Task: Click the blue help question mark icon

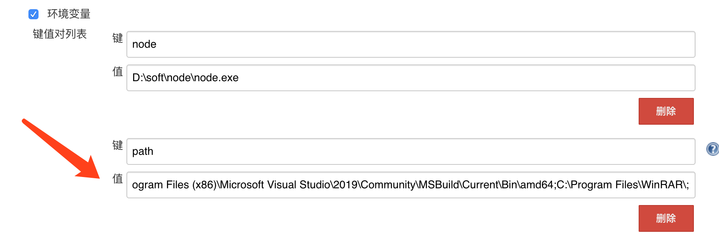Action: [x=712, y=149]
